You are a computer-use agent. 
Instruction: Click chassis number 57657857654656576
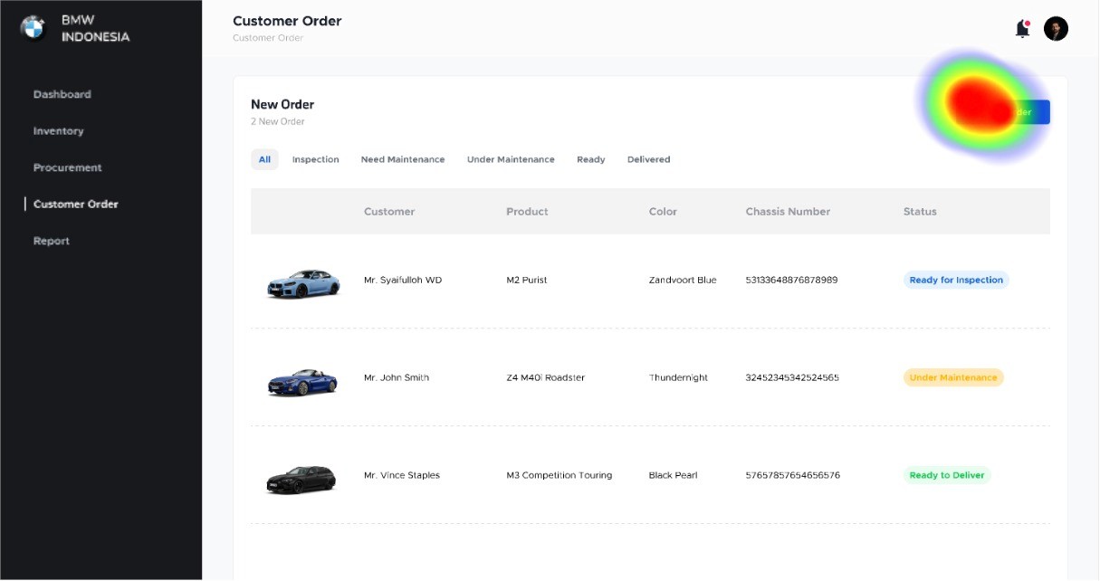click(x=793, y=476)
